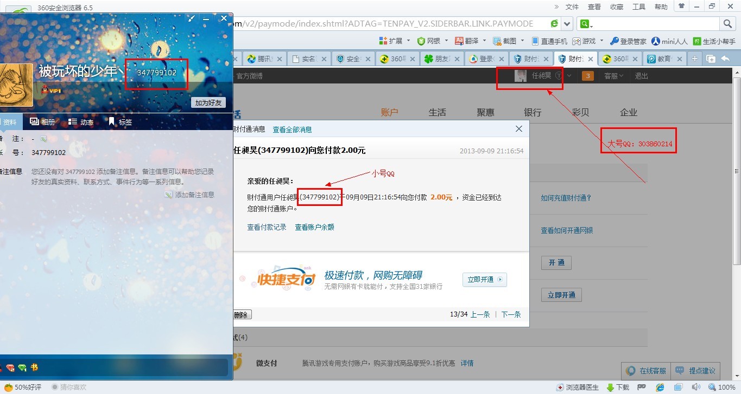This screenshot has height=394, width=741.
Task: Open 浏览器医生 in status bar
Action: click(578, 387)
